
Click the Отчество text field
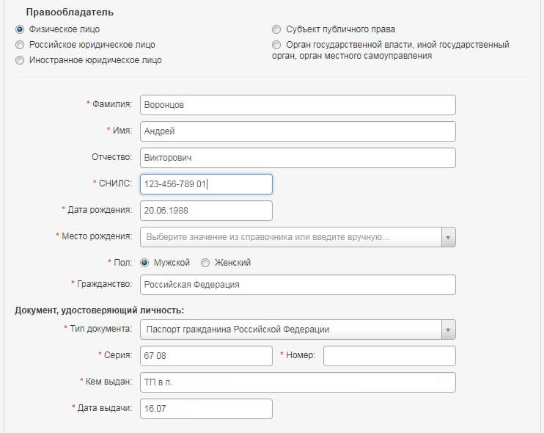[x=298, y=158]
